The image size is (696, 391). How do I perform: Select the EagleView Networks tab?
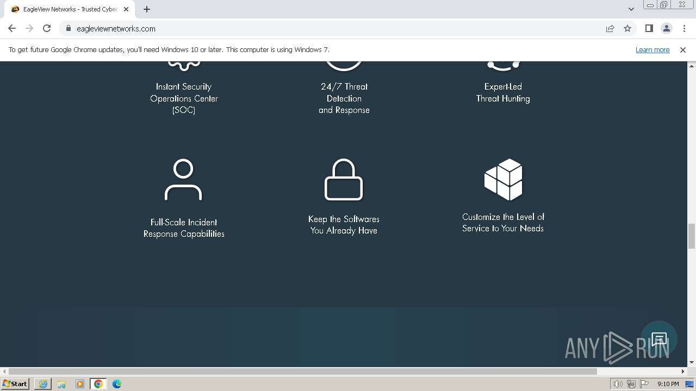(70, 9)
